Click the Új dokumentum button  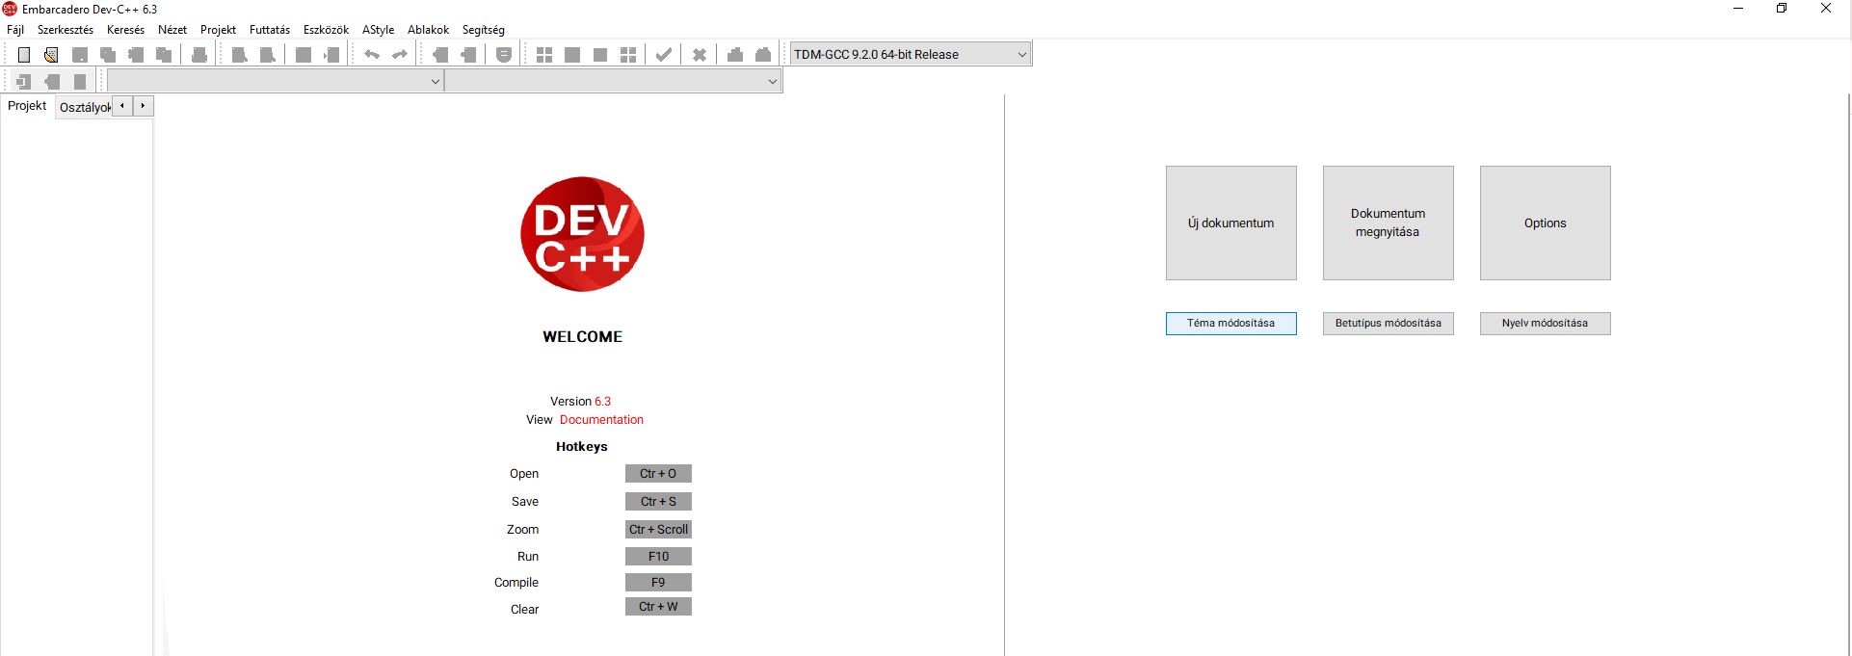click(x=1230, y=223)
